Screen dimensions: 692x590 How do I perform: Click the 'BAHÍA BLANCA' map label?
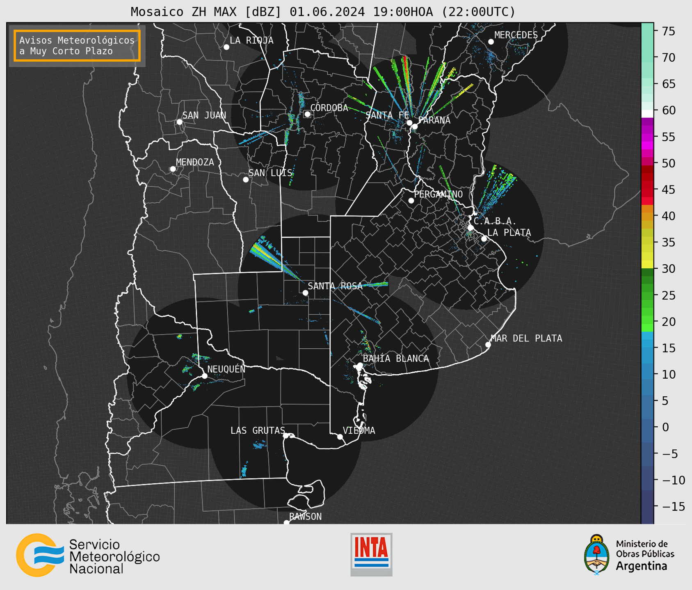coord(396,359)
